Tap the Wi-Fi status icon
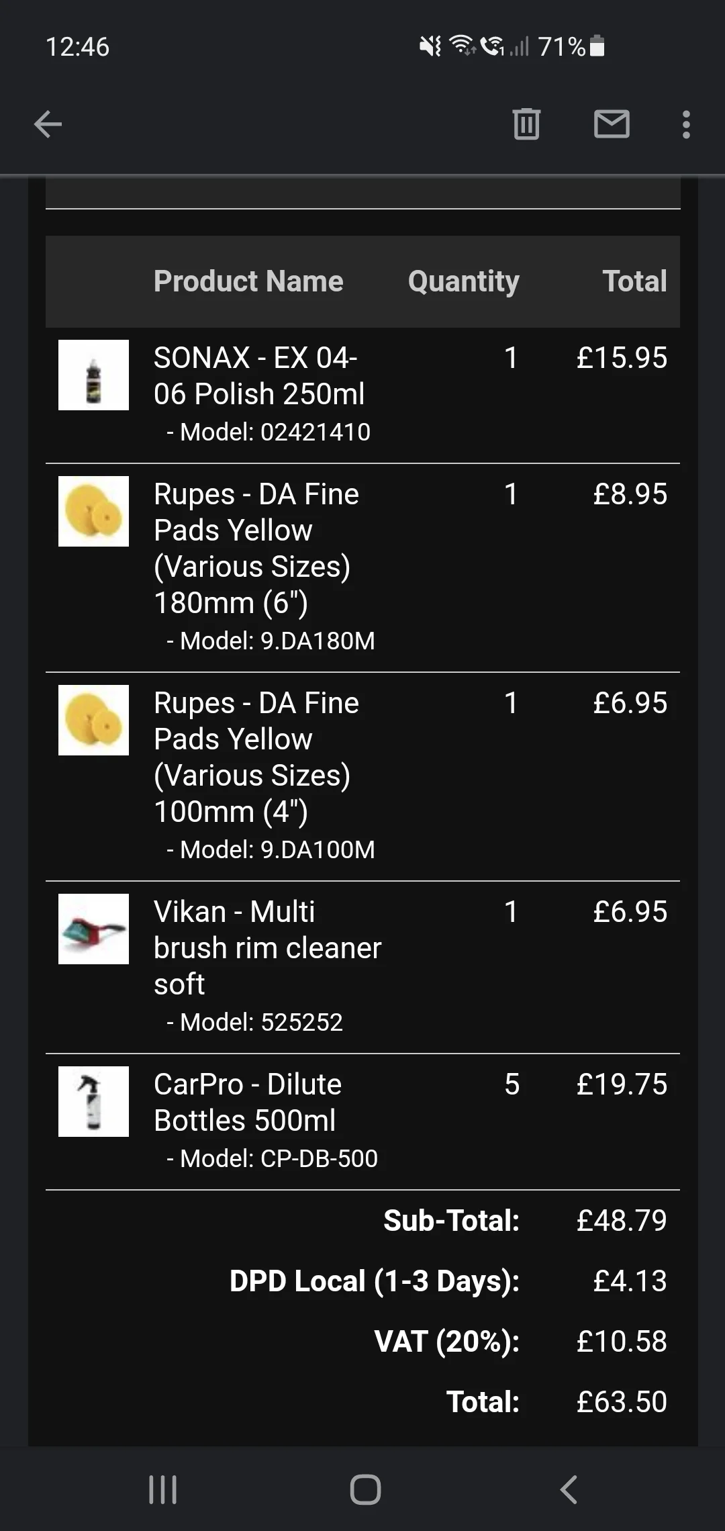Image resolution: width=725 pixels, height=1531 pixels. click(463, 45)
